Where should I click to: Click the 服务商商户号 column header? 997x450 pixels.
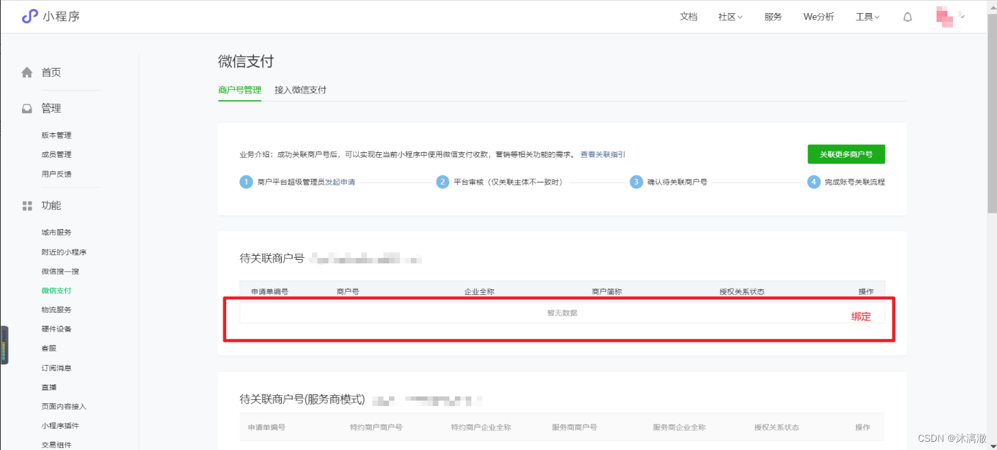574,427
